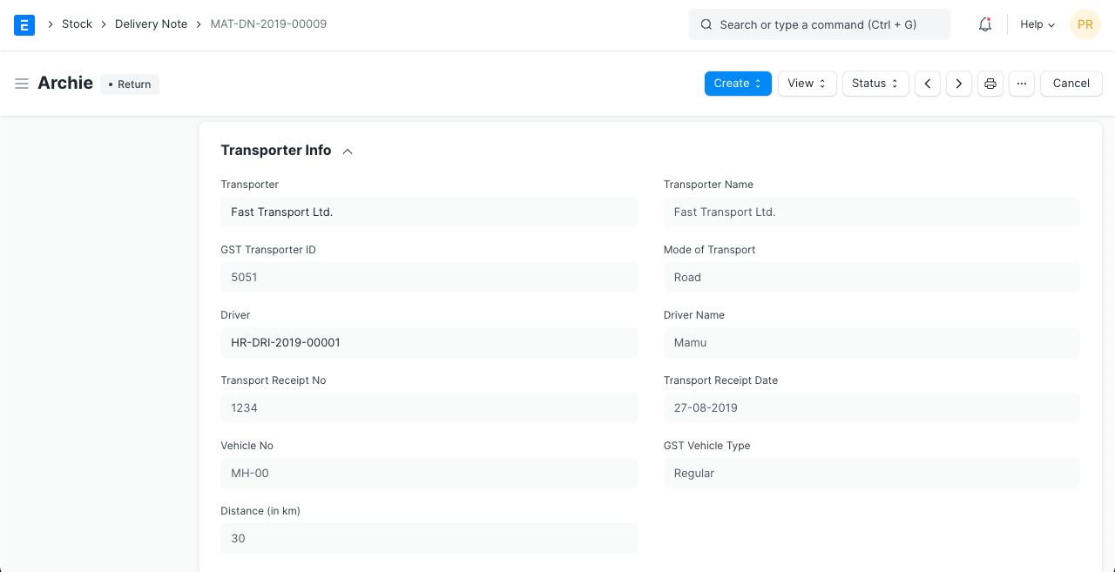Viewport: 1115px width, 572px height.
Task: Open the Status dropdown
Action: coord(875,84)
